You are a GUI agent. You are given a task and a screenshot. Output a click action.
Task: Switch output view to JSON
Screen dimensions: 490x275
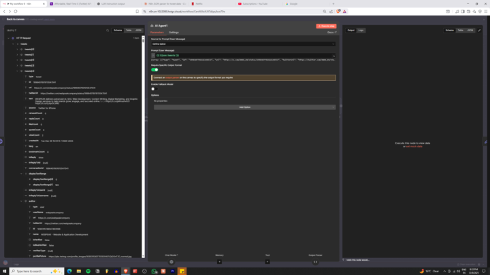point(470,31)
